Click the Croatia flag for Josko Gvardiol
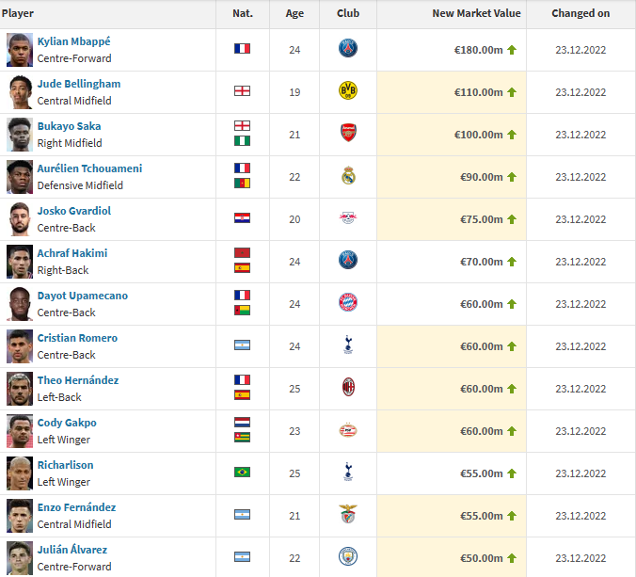636x577 pixels. click(x=242, y=218)
